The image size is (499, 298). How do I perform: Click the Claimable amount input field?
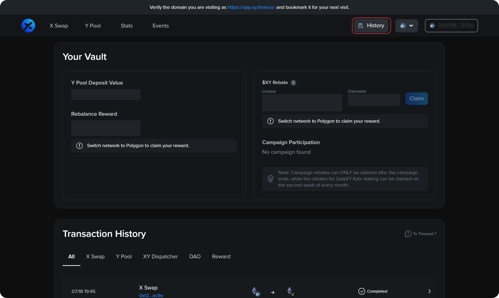[374, 100]
